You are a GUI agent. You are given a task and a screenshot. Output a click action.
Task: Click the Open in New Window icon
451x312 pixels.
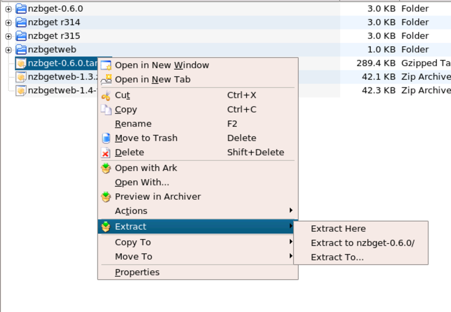click(x=106, y=65)
